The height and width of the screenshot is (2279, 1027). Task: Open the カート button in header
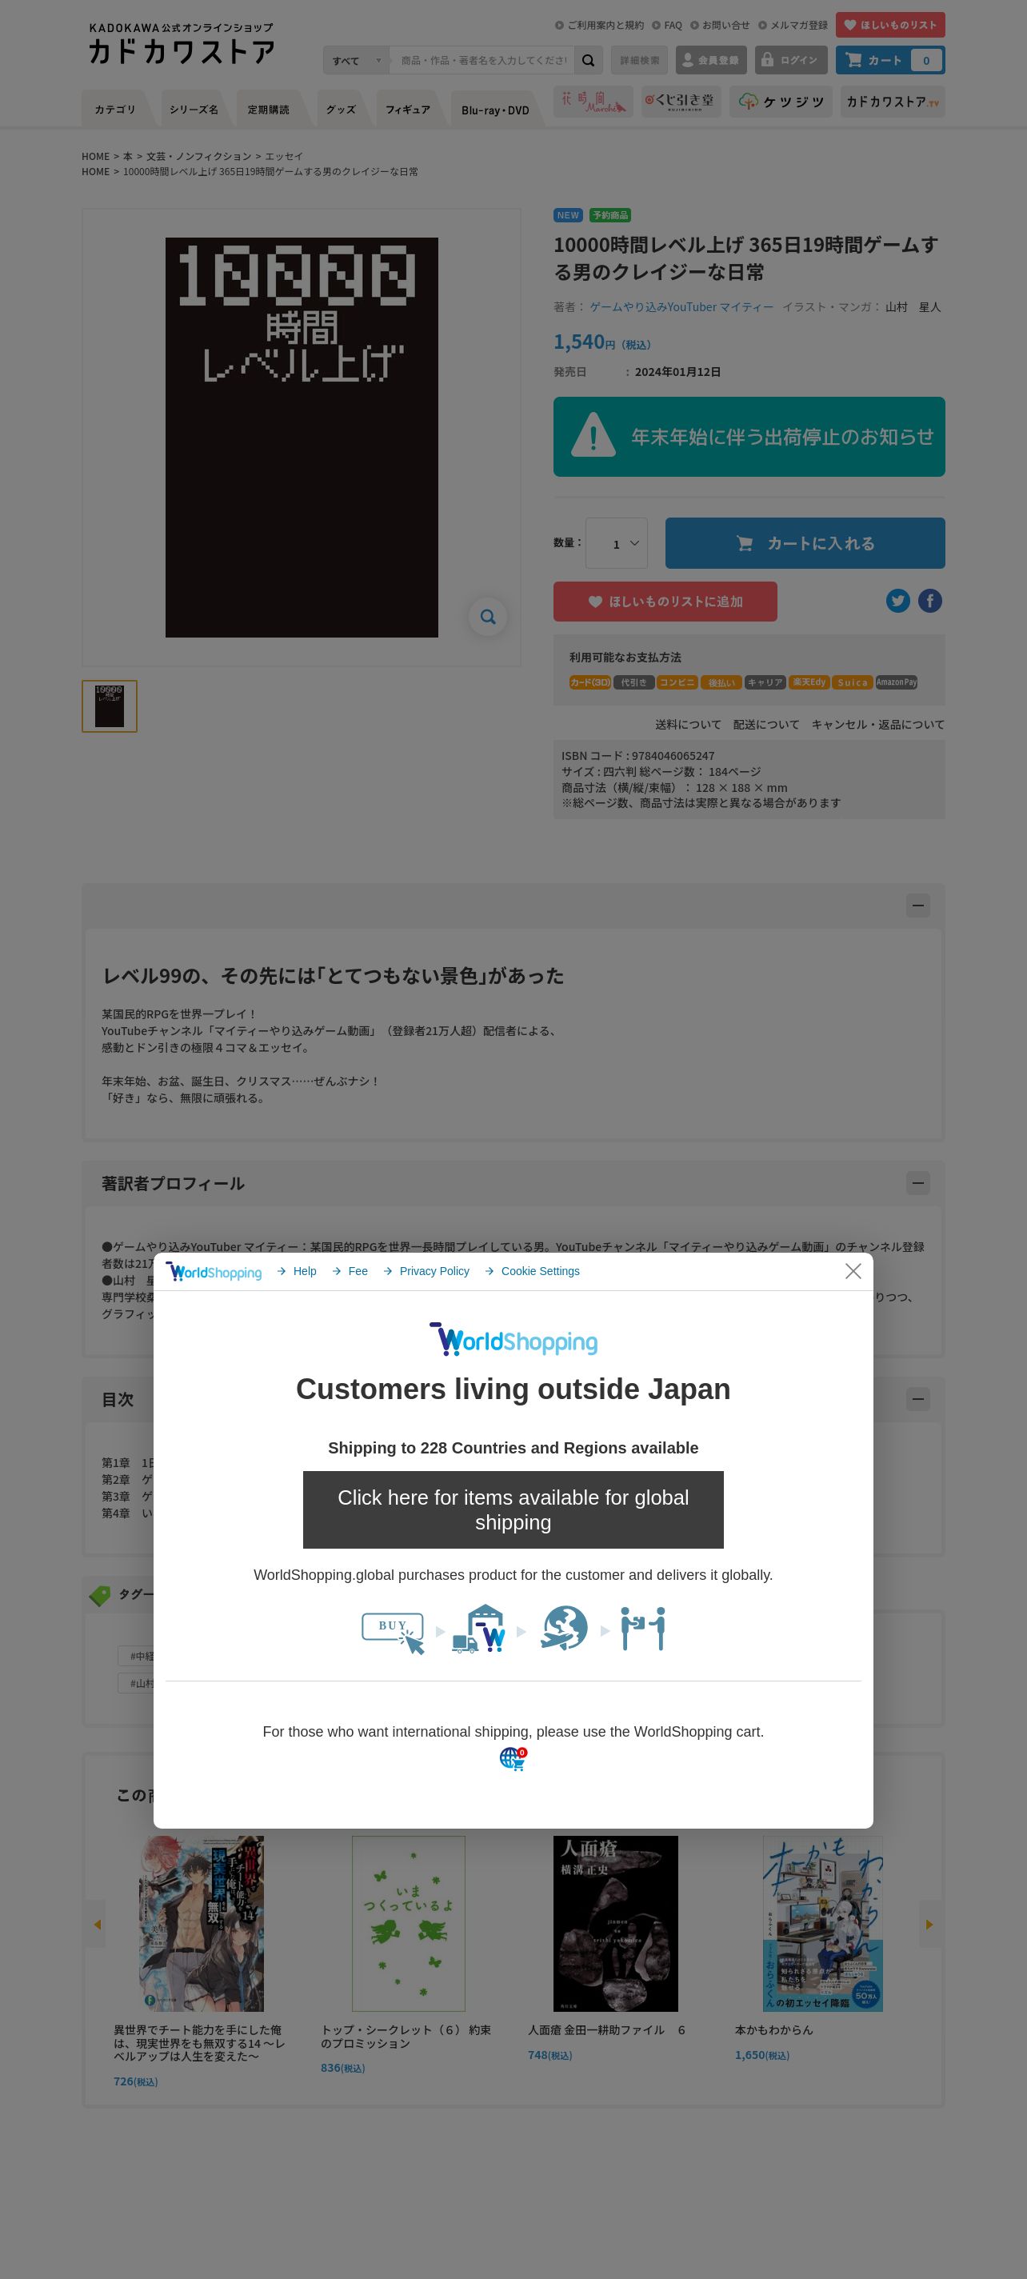[890, 60]
